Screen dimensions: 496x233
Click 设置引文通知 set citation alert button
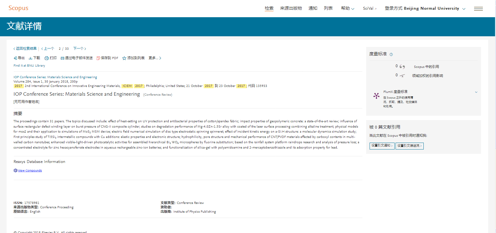pos(382,146)
